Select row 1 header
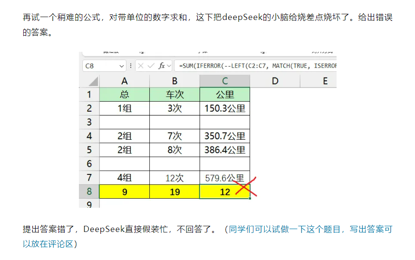This screenshot has height=260, width=415. (89, 95)
